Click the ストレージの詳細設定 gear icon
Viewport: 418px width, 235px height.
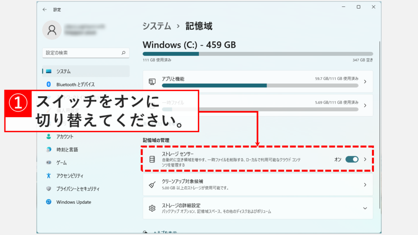[152, 208]
